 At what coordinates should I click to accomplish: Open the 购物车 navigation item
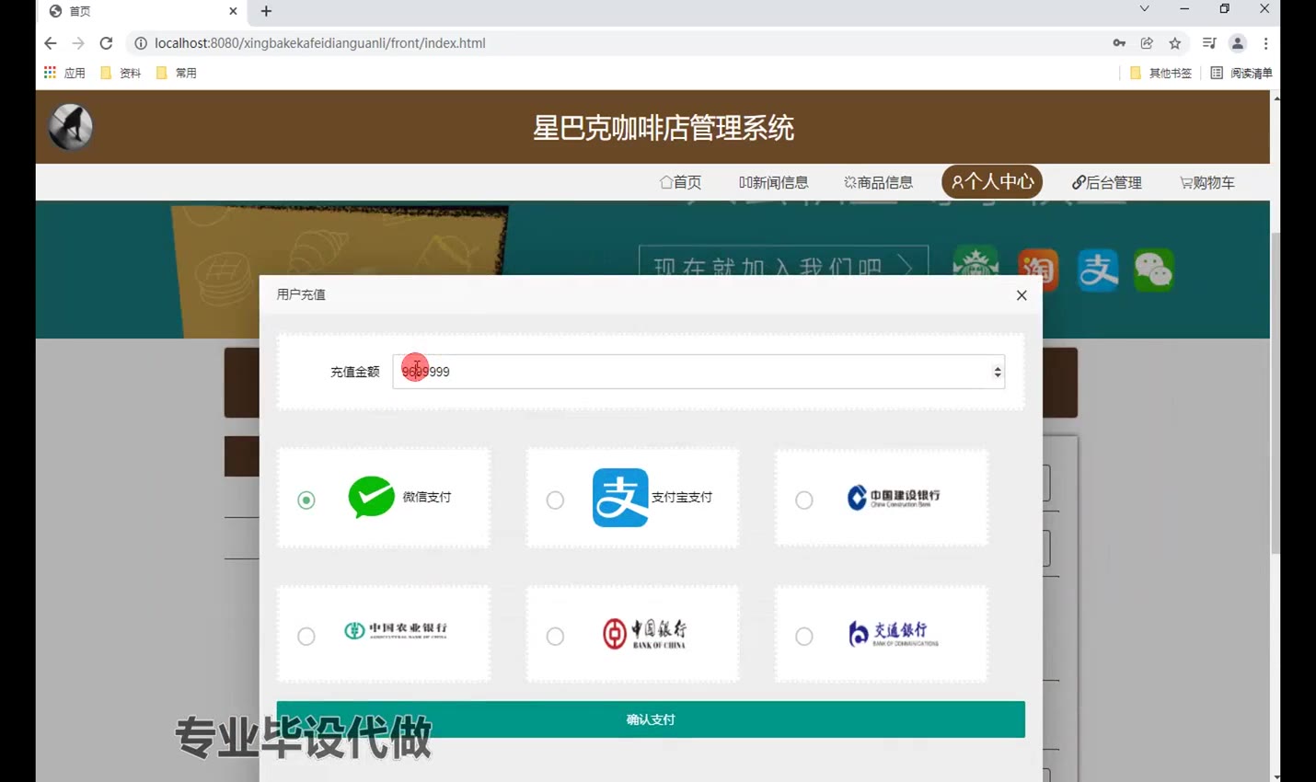(x=1207, y=182)
